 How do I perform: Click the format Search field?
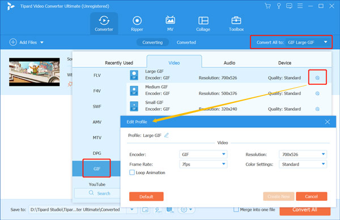click(97, 193)
